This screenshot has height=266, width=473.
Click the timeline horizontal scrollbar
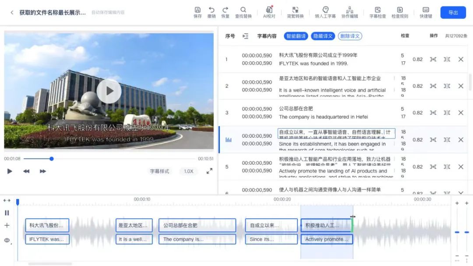50,264
